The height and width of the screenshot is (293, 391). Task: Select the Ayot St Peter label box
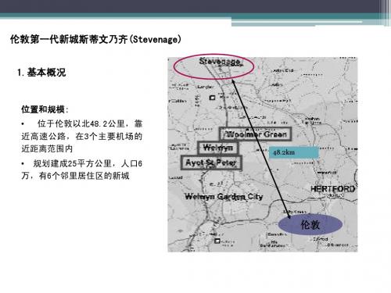pos(211,163)
